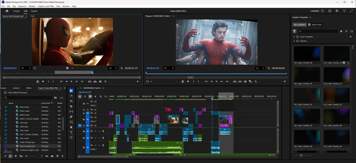Screen dimensions: 356x163
Task: Open Program monitor Fit zoom dropdown
Action: tap(169, 68)
